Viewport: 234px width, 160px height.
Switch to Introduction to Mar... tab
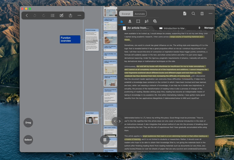coord(173,28)
